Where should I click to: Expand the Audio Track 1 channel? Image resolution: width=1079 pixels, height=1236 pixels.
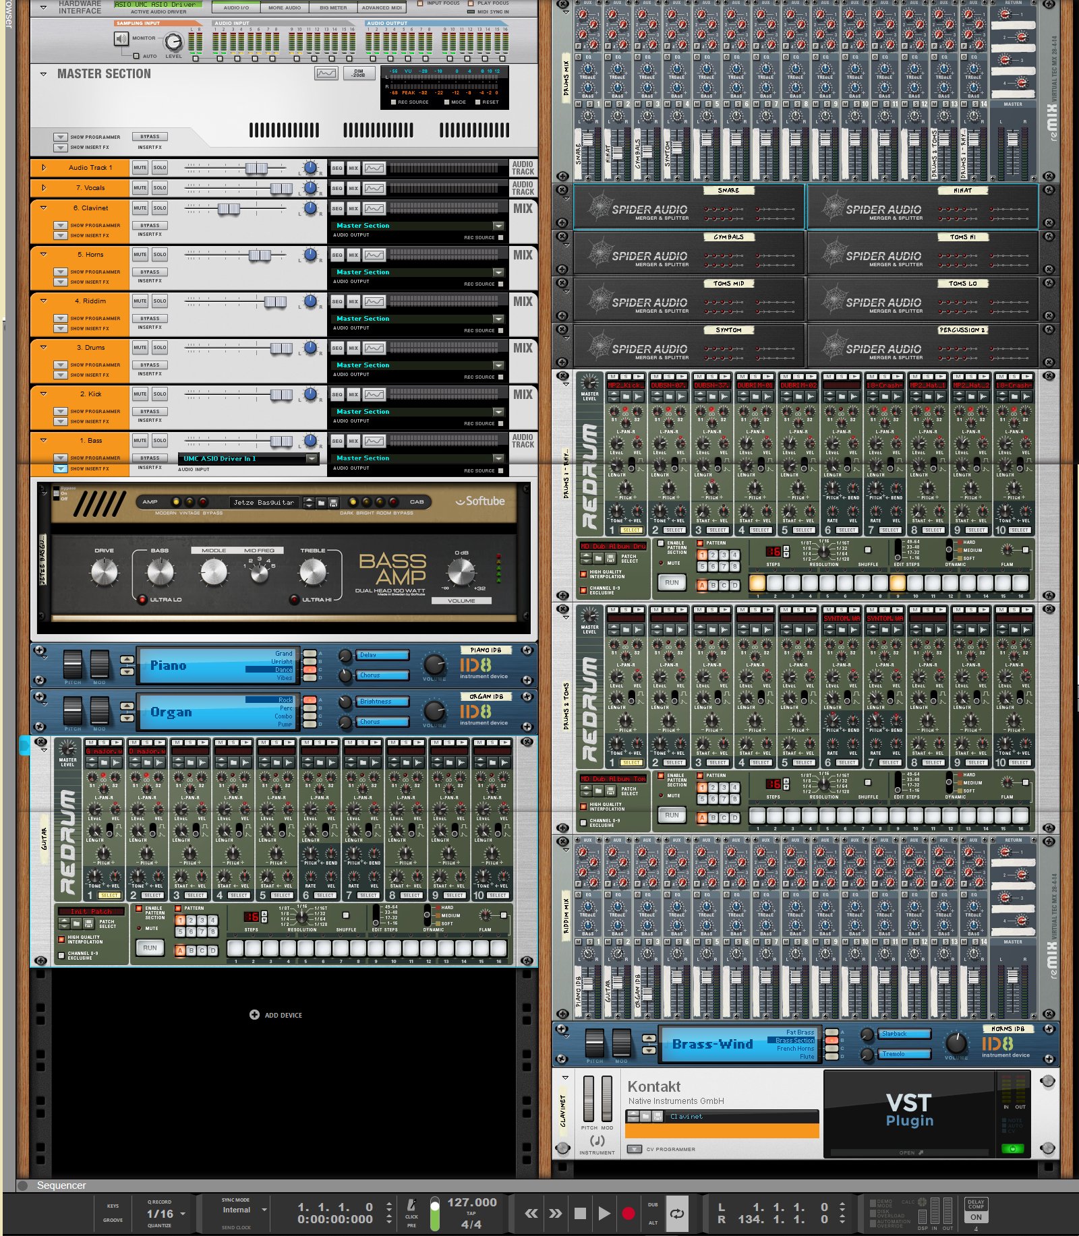[x=44, y=168]
